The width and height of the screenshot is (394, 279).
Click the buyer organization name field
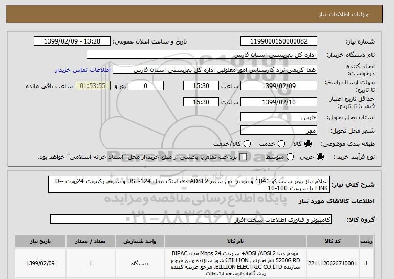(202, 55)
